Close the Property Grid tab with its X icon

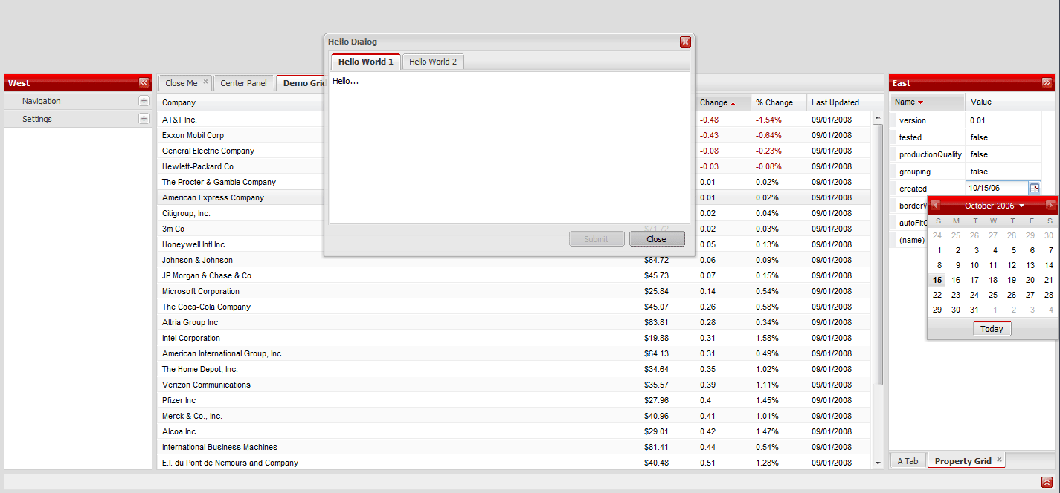(x=999, y=460)
